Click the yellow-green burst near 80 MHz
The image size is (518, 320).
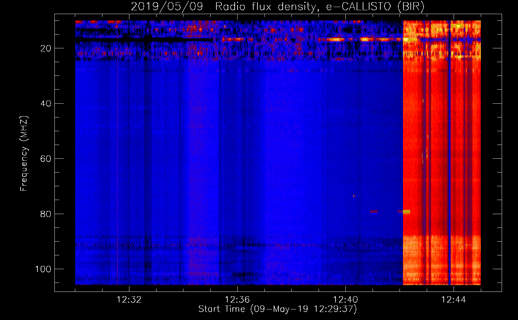(x=406, y=212)
